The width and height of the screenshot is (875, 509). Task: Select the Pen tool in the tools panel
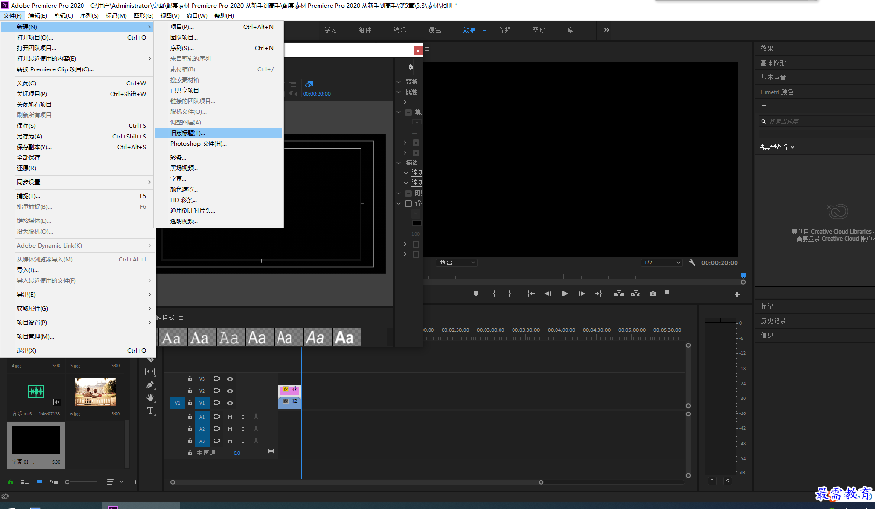[150, 385]
